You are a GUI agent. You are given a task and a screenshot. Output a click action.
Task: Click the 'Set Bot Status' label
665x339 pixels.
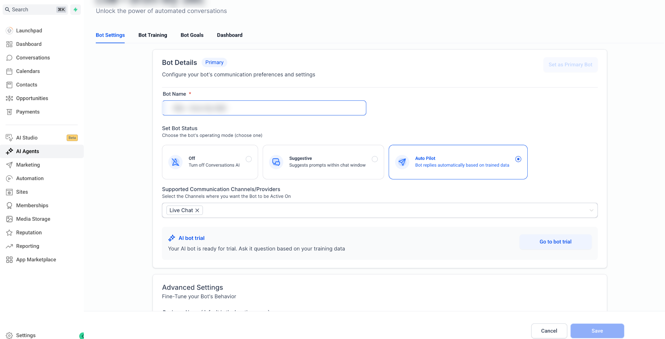coord(180,128)
